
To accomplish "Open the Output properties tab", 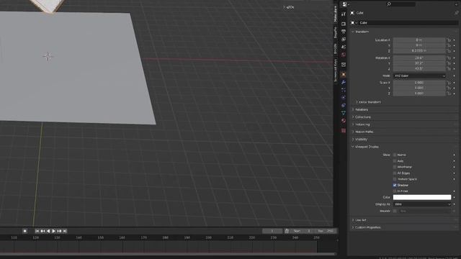I will (344, 32).
